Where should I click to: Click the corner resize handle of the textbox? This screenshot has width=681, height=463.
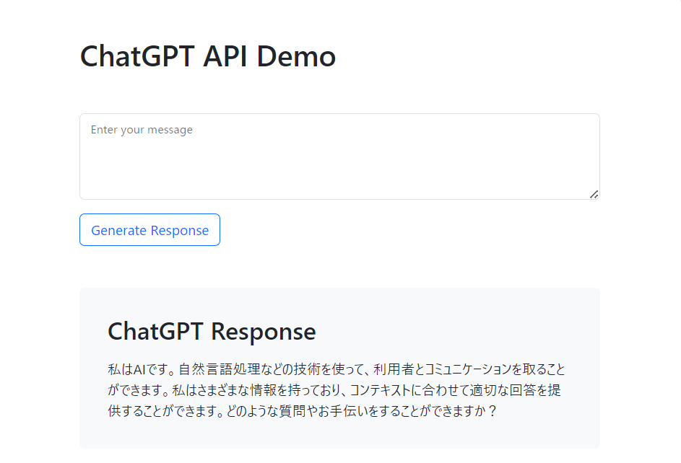click(x=594, y=193)
